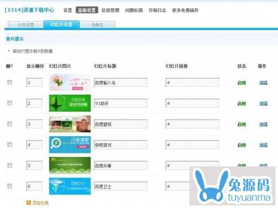
Task: Click the display order field showing 4
Action: 34,145
